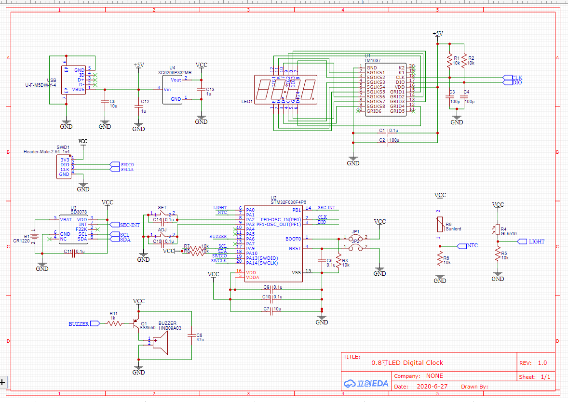
Task: Click the date '2020-6-27'
Action: [x=432, y=387]
